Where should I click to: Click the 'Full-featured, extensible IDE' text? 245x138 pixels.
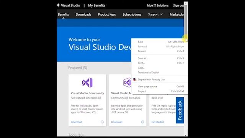point(86,98)
